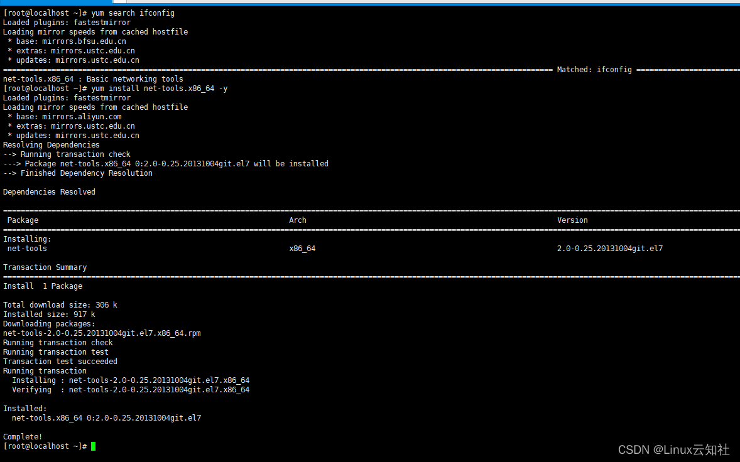Select the Installing: section label
This screenshot has width=740, height=462.
tap(25, 239)
